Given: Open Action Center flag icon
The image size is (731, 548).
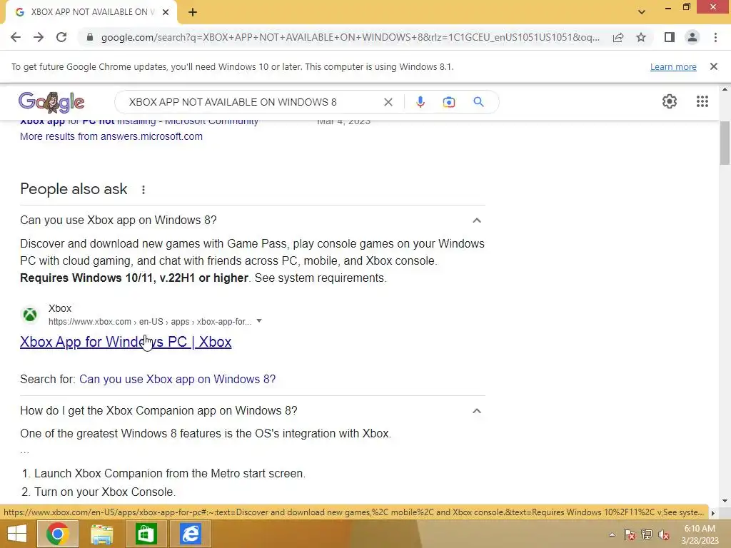Looking at the screenshot, I should 630,534.
